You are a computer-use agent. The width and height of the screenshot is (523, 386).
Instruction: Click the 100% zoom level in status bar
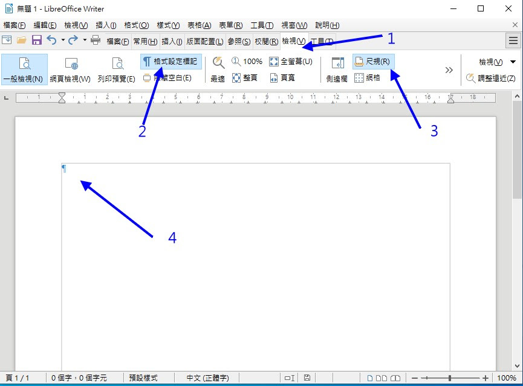[506, 378]
